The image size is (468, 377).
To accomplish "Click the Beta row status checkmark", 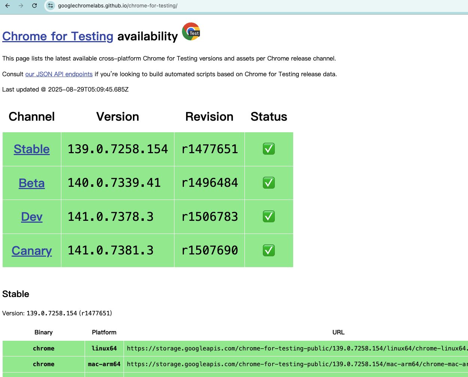I will 269,183.
